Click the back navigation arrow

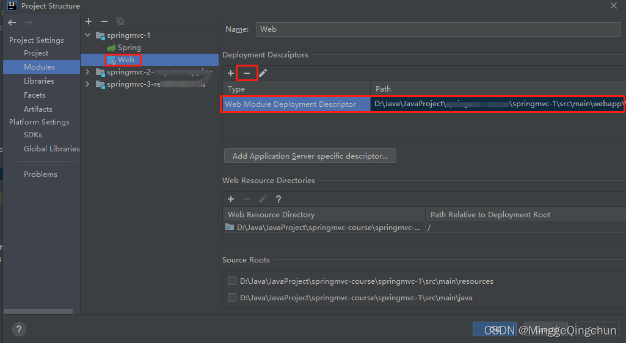(12, 23)
